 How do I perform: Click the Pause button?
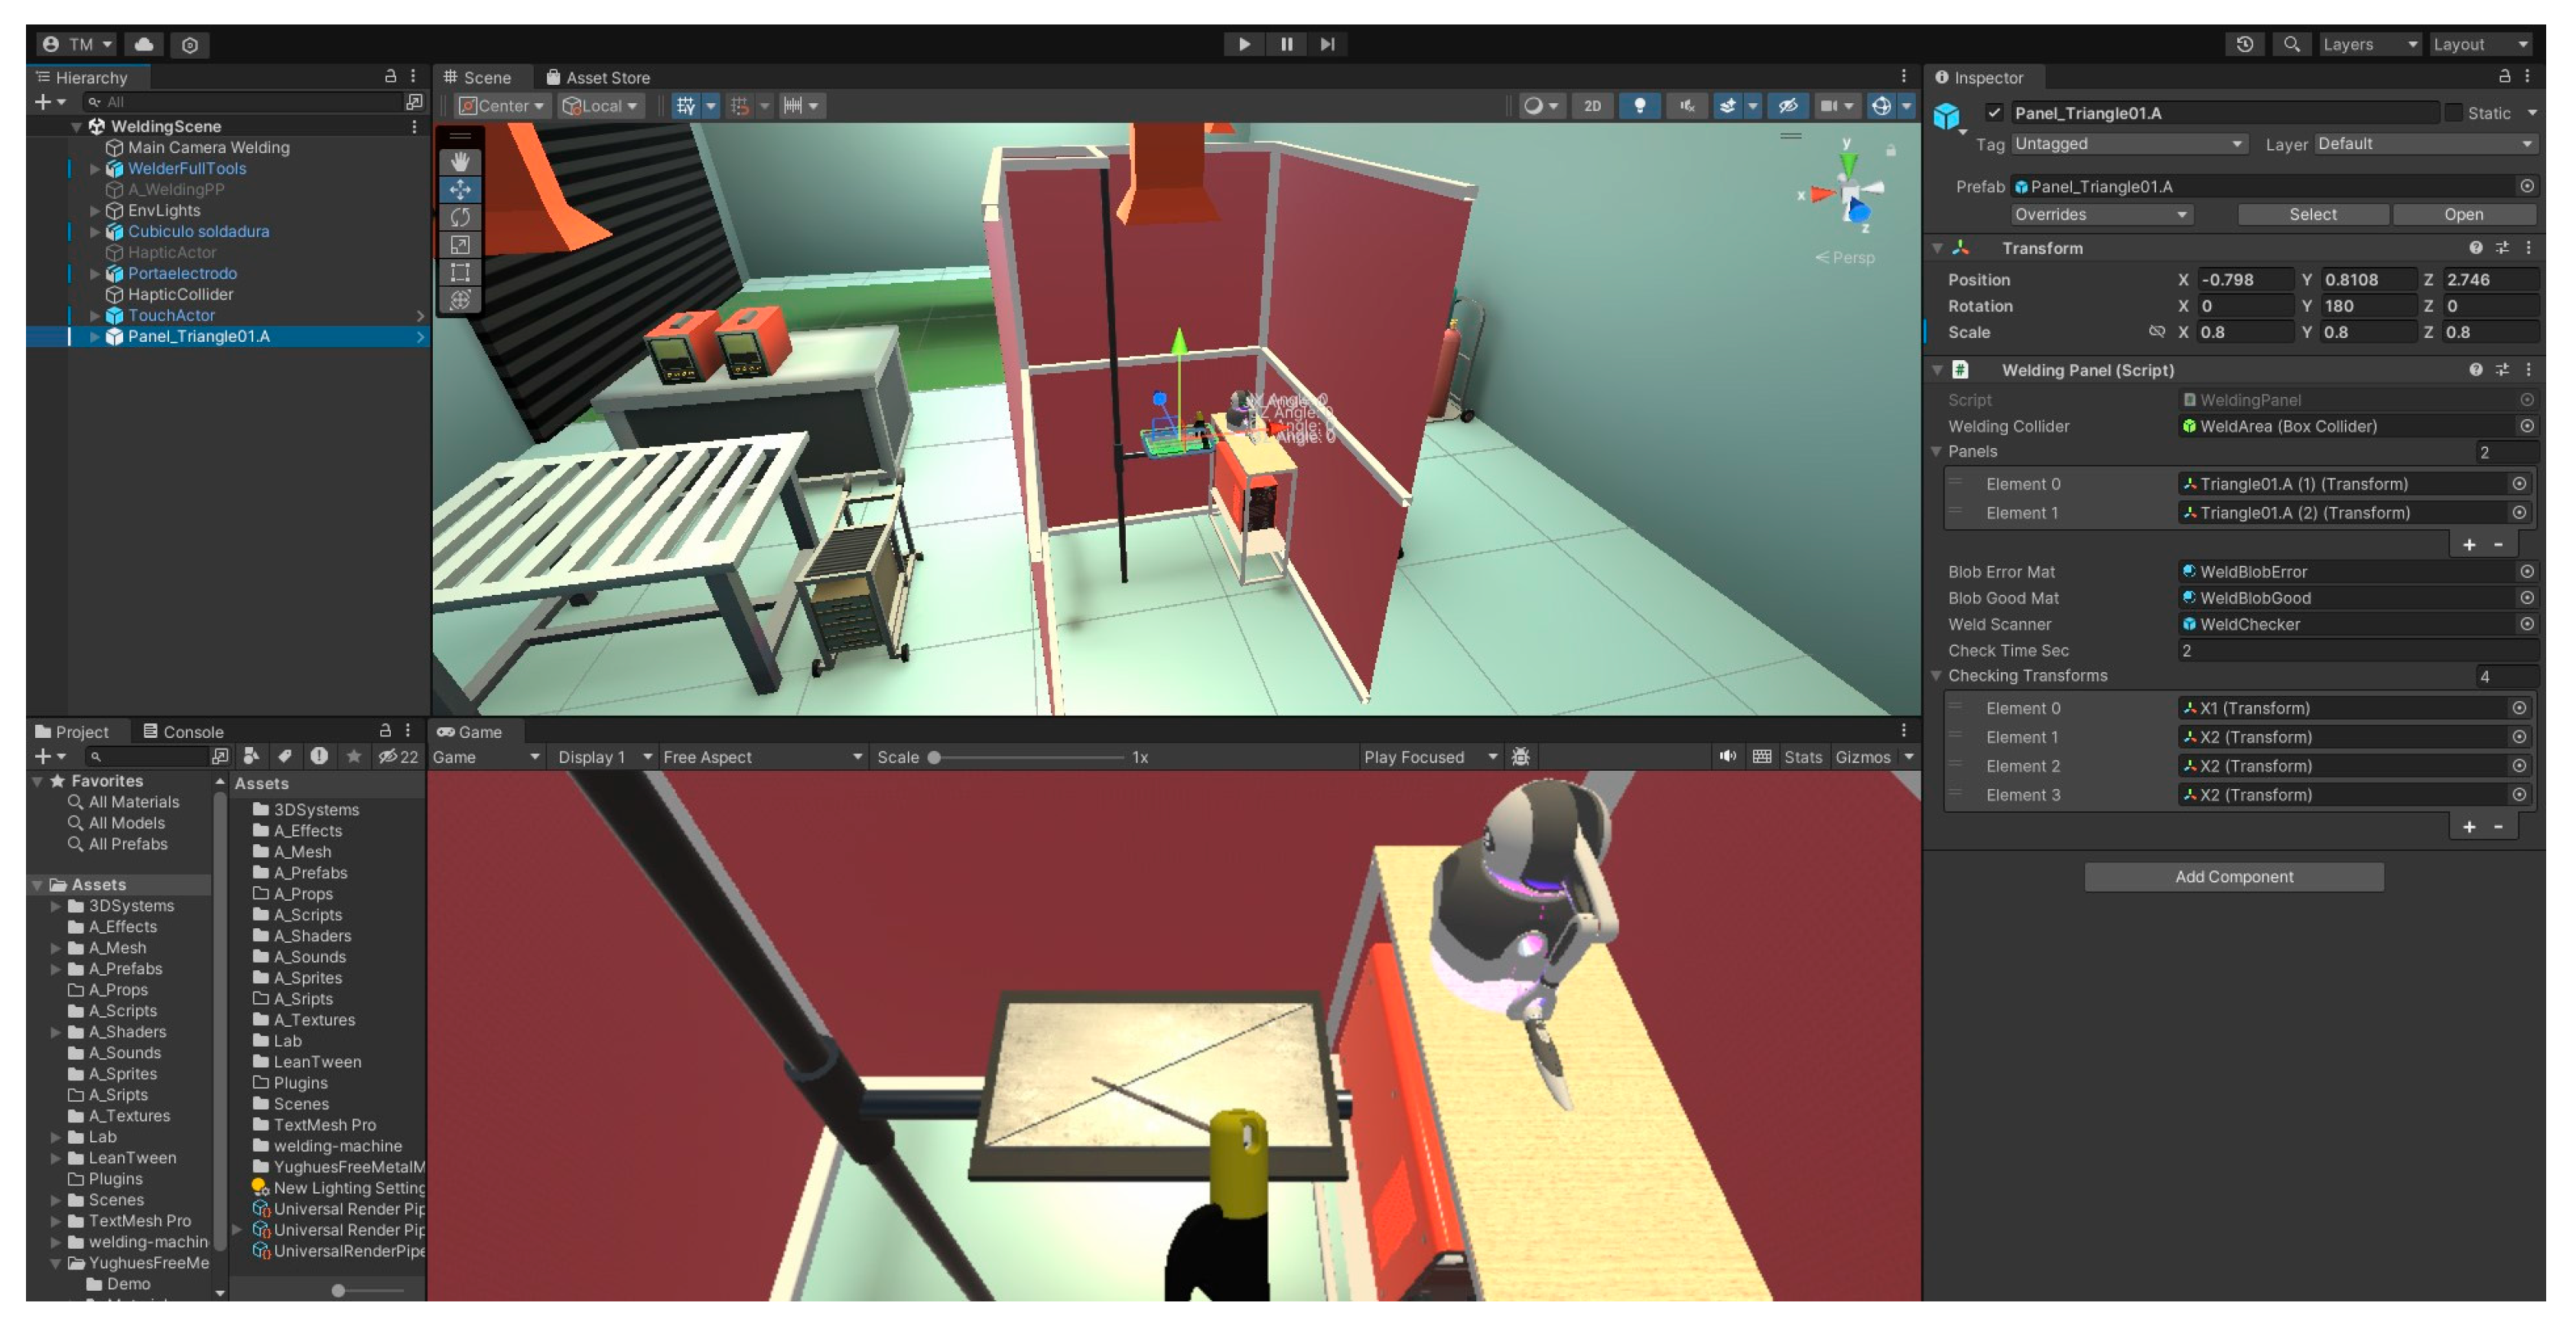coord(1286,44)
